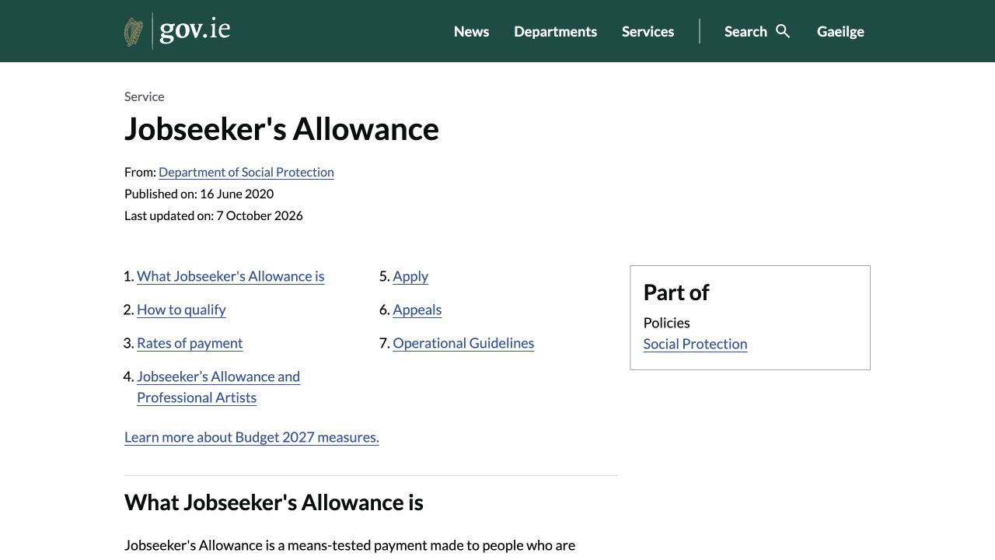Click the 'Part of' heading
Screen dimensions: 995x560
pos(676,292)
